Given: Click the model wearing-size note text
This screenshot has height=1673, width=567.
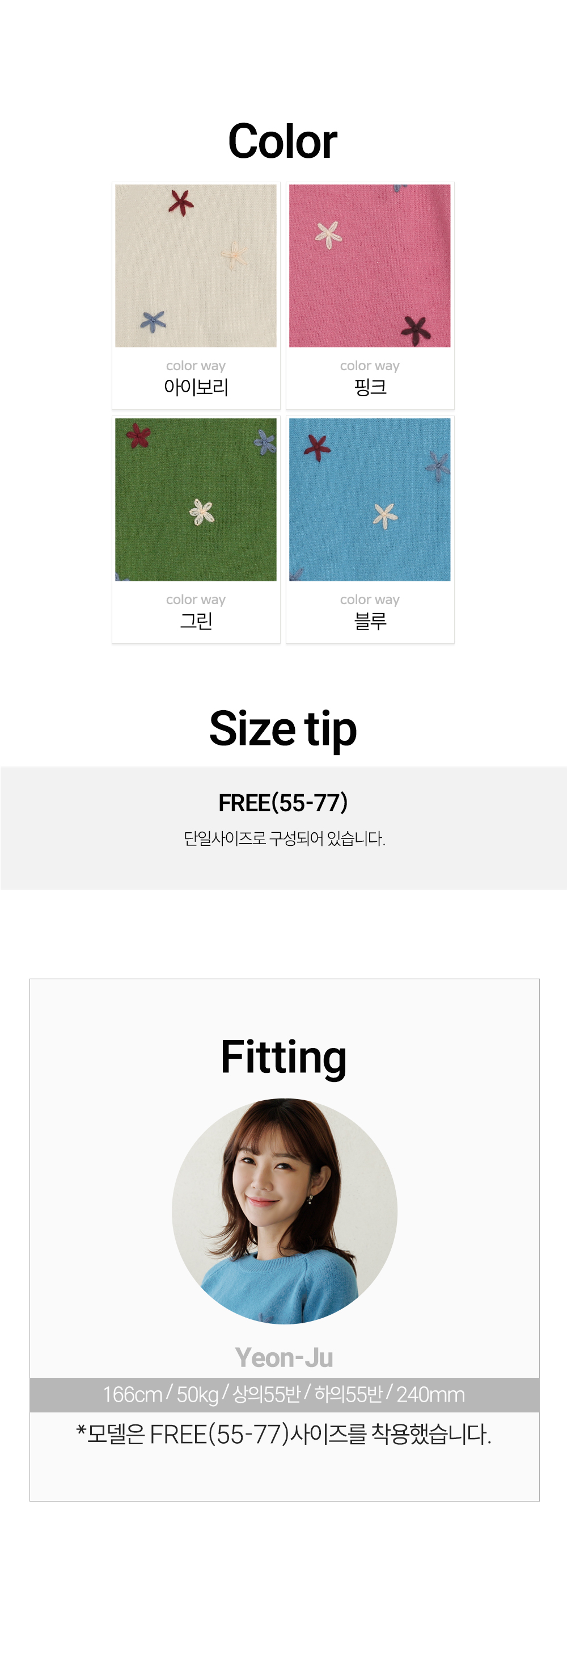Looking at the screenshot, I should point(284,1434).
